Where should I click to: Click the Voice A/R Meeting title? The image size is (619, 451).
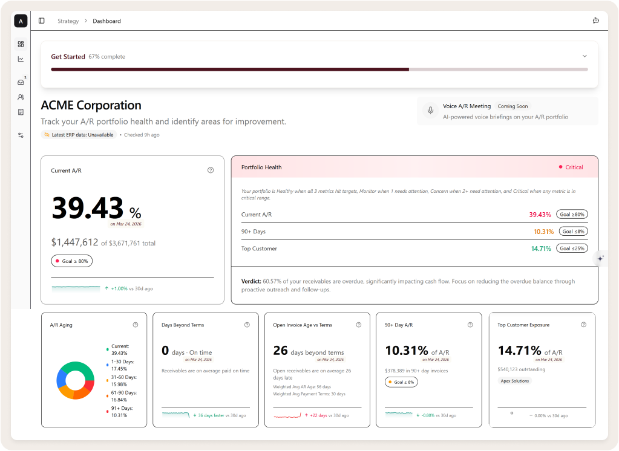point(467,106)
